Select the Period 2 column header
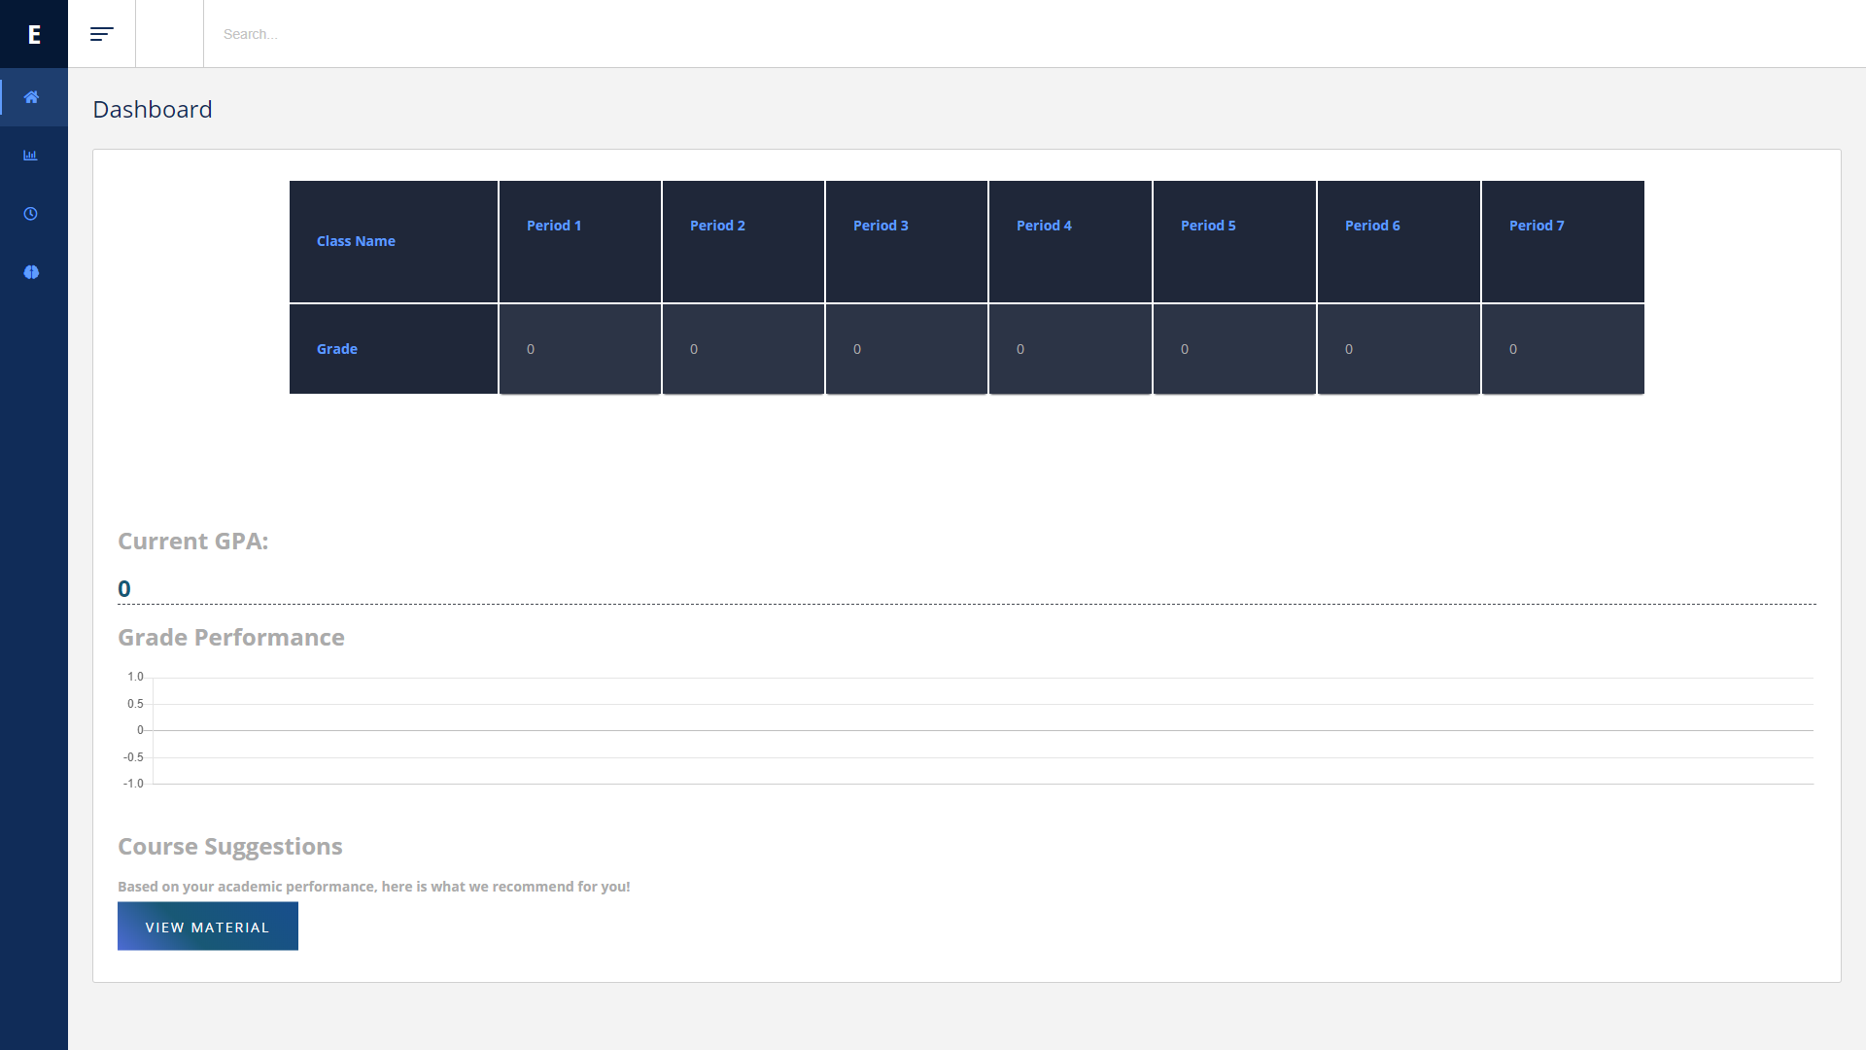Screen dimensions: 1866x1050 pos(743,241)
